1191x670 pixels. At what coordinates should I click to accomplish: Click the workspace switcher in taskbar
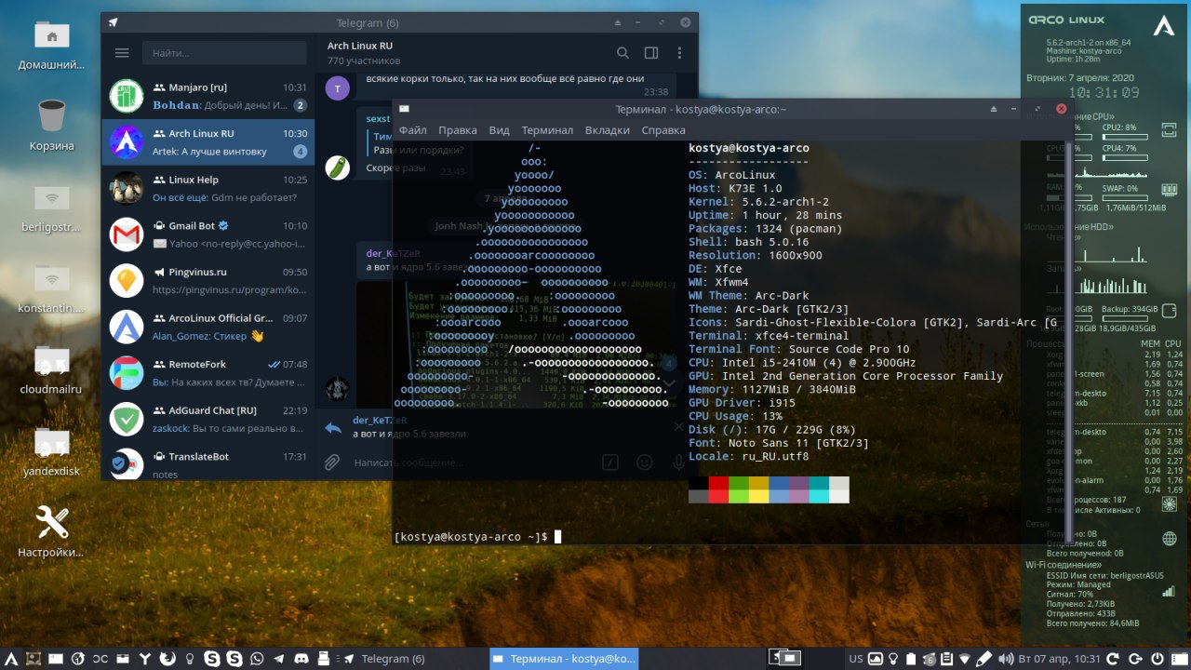pos(784,659)
